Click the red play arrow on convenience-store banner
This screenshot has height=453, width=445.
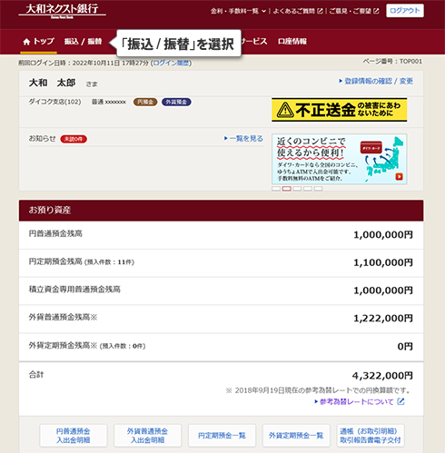pos(400,176)
